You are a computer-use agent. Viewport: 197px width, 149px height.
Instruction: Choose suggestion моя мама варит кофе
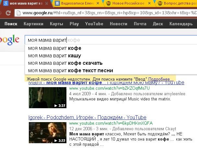(111, 48)
